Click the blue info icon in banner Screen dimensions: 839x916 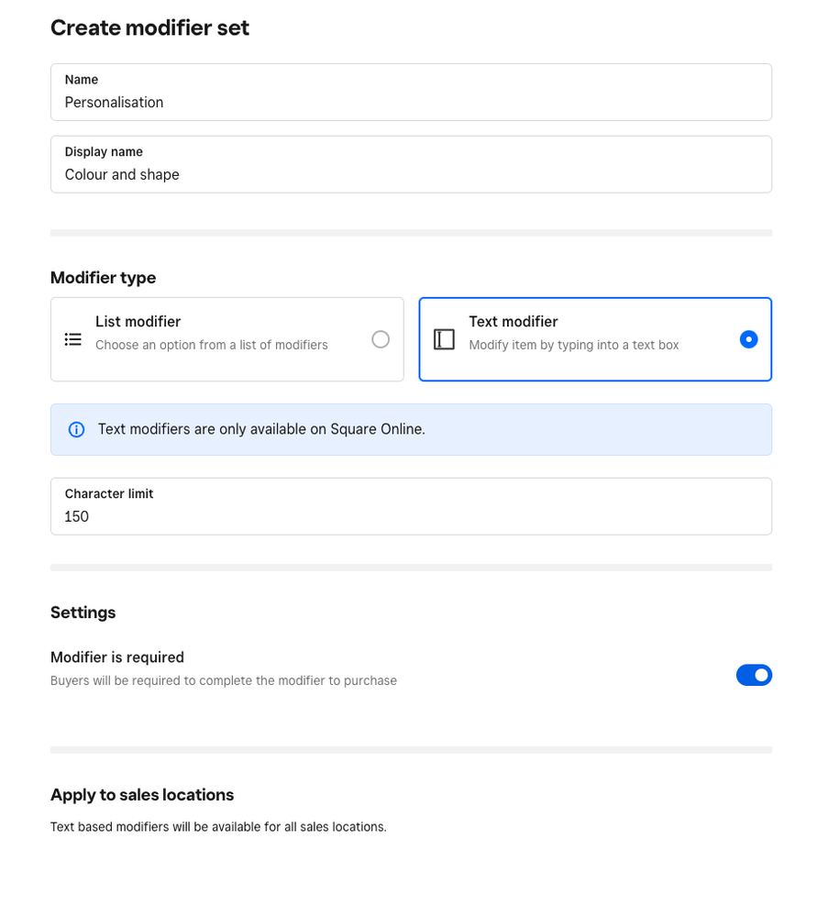click(x=77, y=429)
